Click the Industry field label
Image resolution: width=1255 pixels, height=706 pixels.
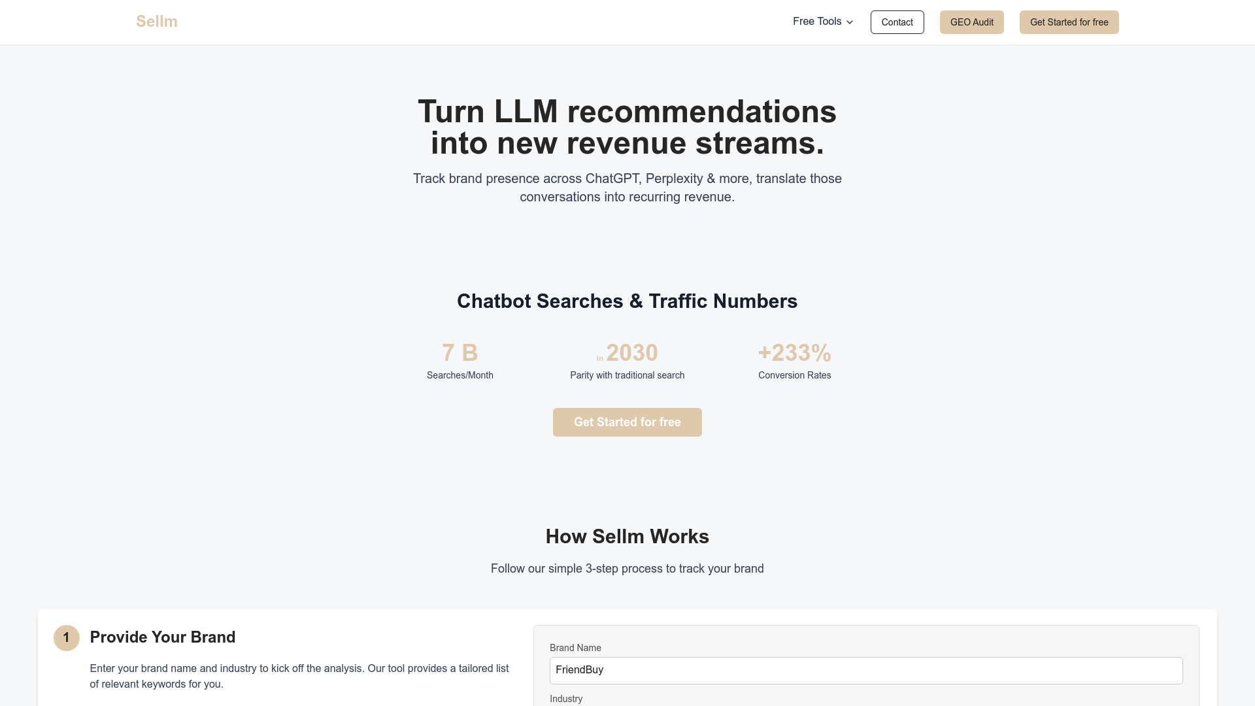click(x=566, y=699)
